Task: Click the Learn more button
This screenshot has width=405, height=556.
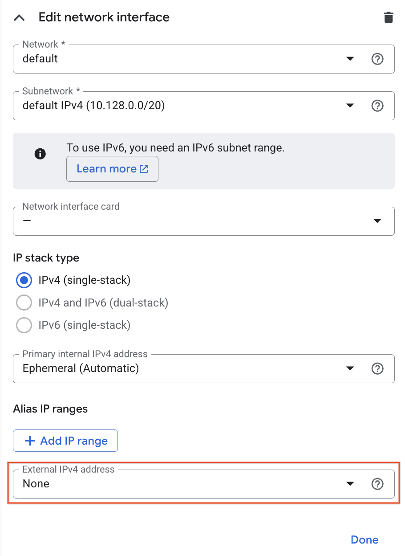Action: [x=112, y=168]
